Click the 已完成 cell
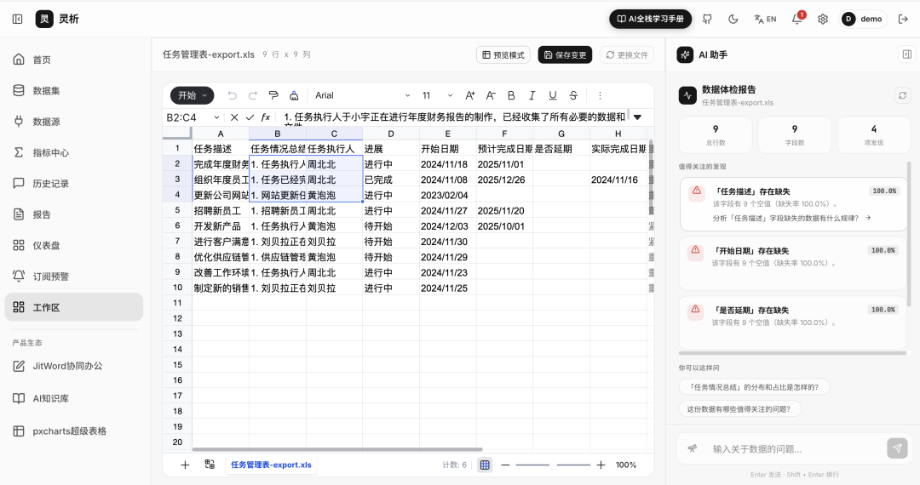 tap(391, 180)
